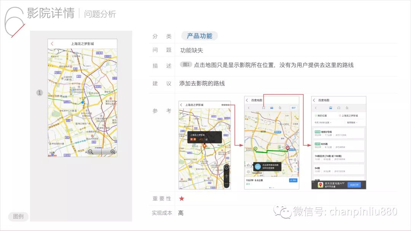Viewport: 411px width, 231px height.
Task: Click red destination marker on route map
Action: tap(288, 148)
